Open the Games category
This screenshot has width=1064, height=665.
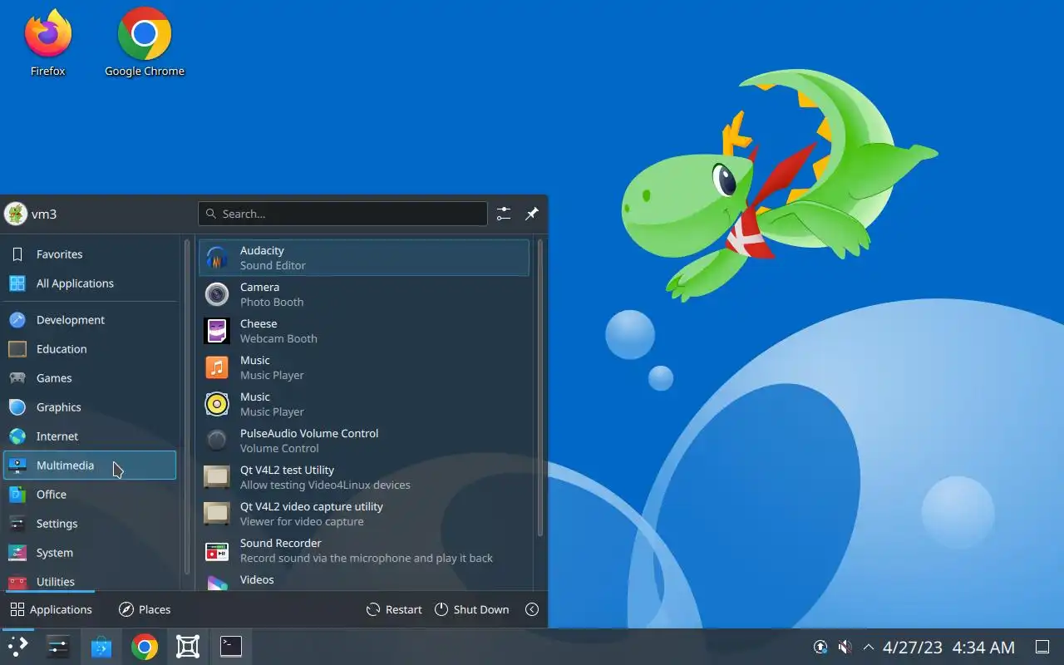90,378
